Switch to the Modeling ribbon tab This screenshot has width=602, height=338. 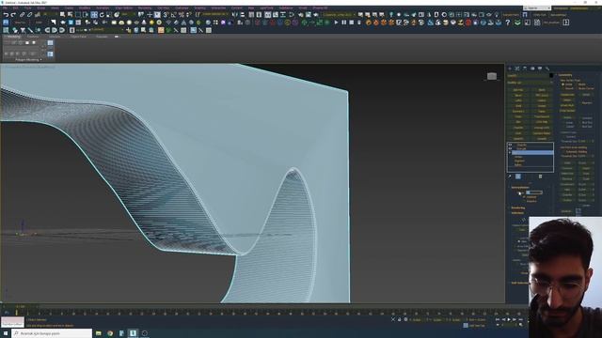[x=14, y=37]
